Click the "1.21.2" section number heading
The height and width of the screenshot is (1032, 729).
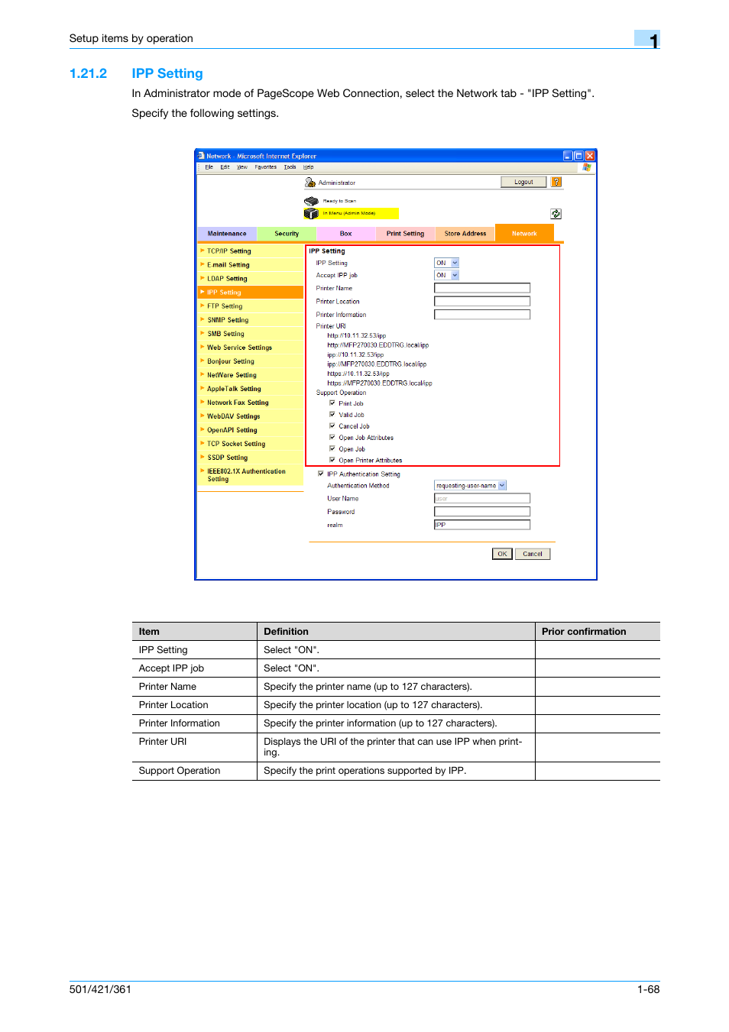(x=88, y=73)
